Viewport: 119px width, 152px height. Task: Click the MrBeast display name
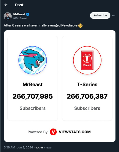click(x=19, y=14)
